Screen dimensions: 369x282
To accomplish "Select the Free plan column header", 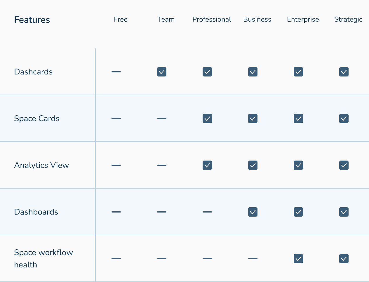I will 121,20.
